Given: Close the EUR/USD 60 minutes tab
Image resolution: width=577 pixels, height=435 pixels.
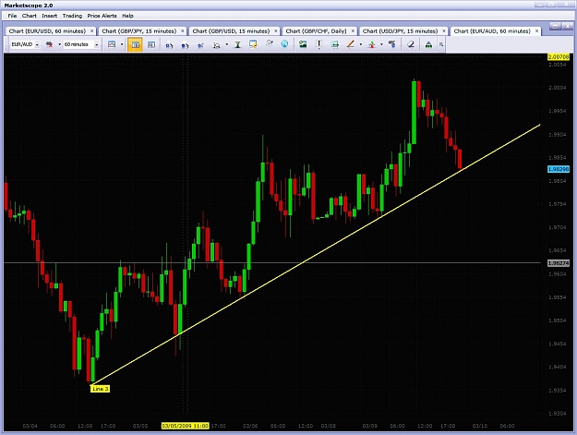Looking at the screenshot, I should tap(92, 31).
